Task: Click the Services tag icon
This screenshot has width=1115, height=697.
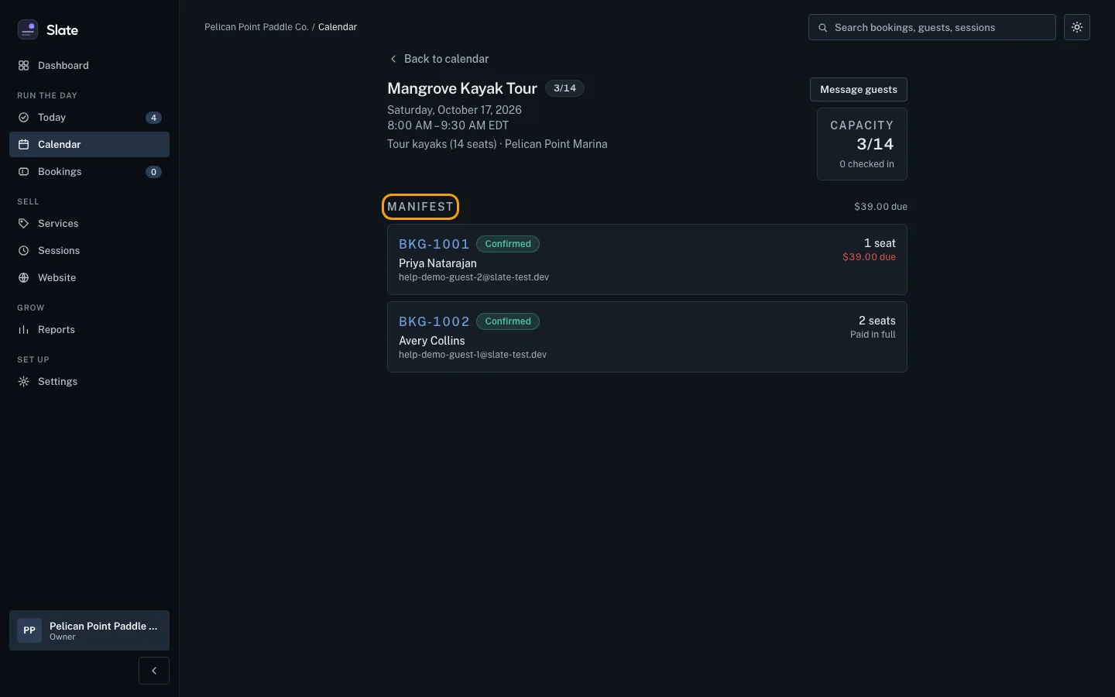Action: click(x=23, y=224)
